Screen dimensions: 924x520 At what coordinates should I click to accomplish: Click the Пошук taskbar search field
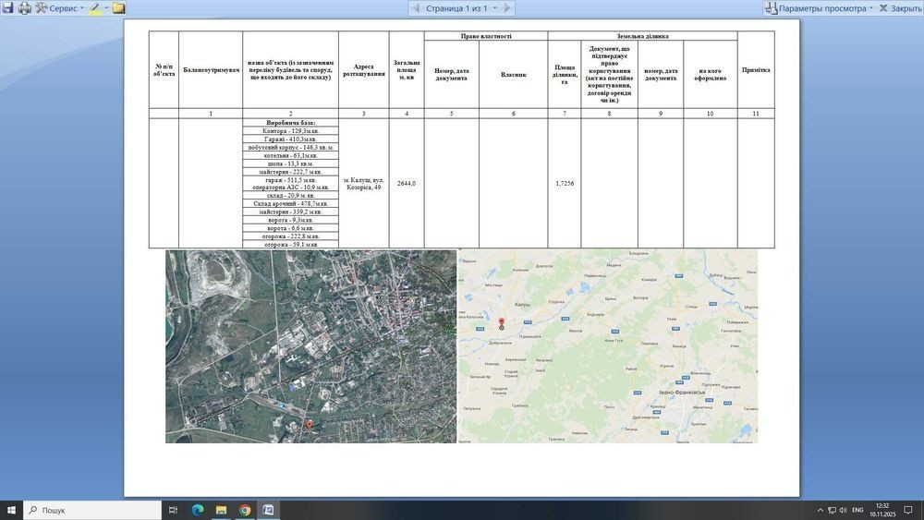point(92,510)
